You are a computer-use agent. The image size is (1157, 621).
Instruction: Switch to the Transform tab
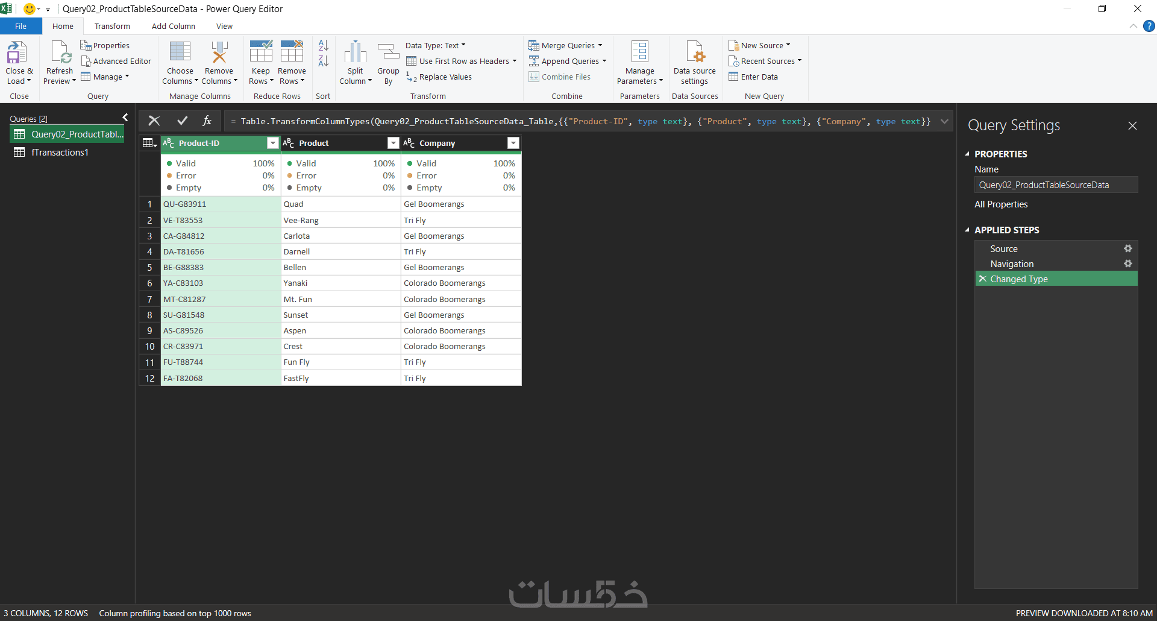coord(112,26)
